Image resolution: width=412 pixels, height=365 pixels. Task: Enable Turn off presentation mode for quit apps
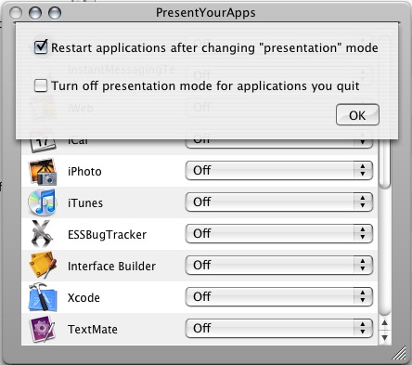pyautogui.click(x=41, y=85)
